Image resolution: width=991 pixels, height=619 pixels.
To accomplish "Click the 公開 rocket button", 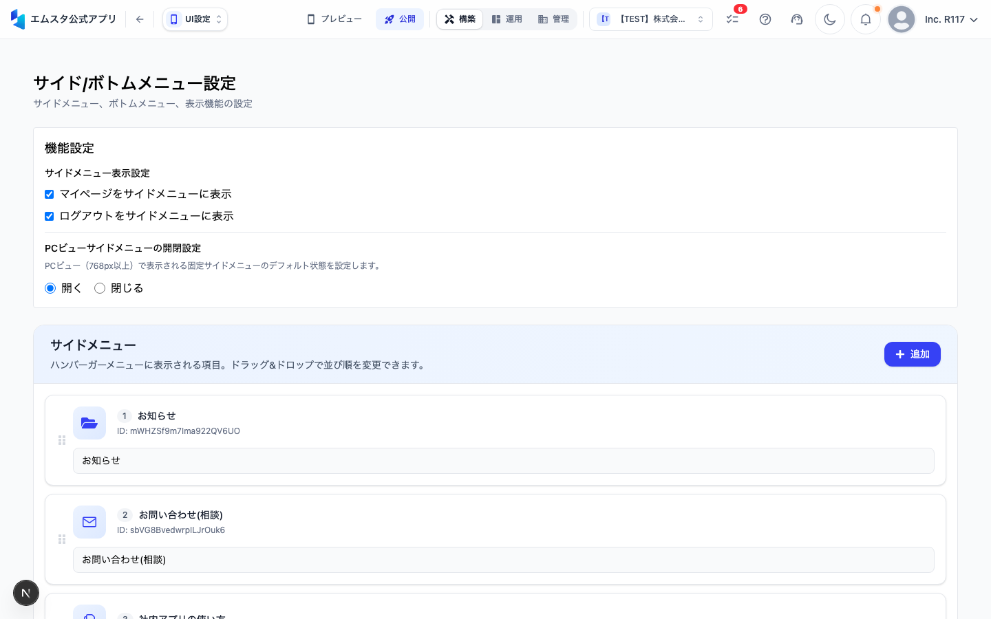I will click(400, 19).
